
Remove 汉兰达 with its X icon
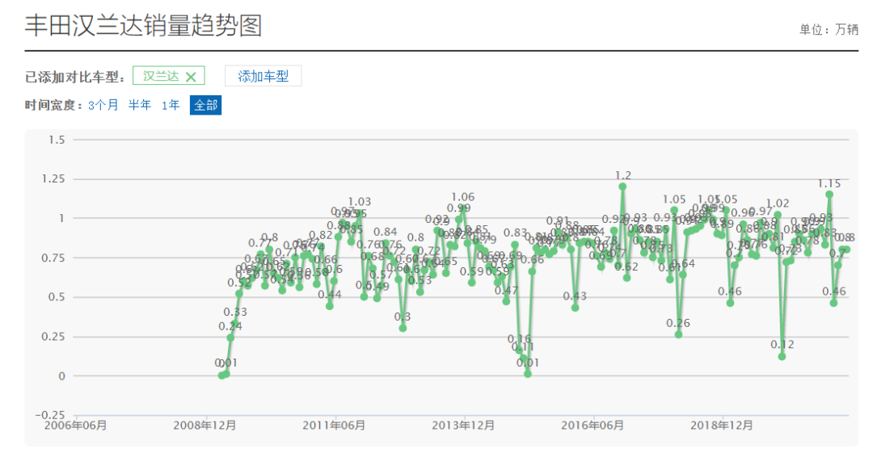[x=191, y=78]
